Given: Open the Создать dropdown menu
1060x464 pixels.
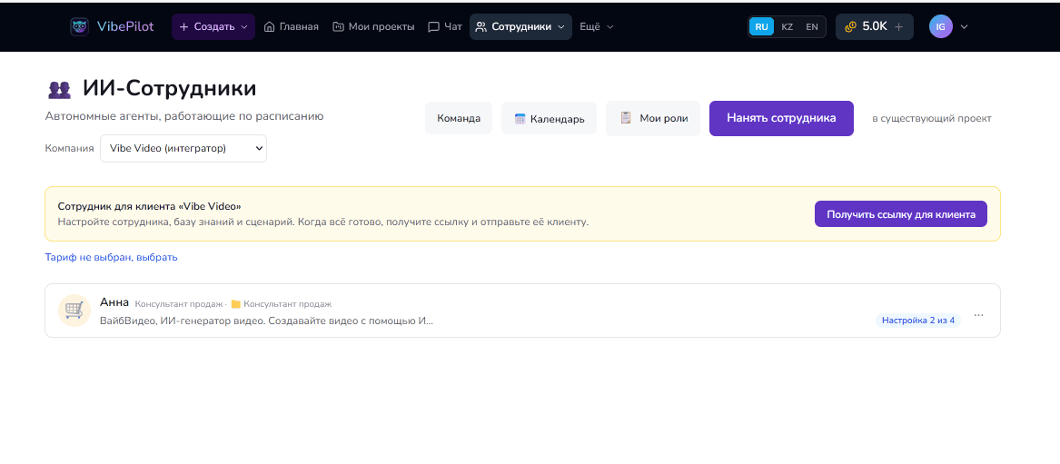Looking at the screenshot, I should 213,27.
